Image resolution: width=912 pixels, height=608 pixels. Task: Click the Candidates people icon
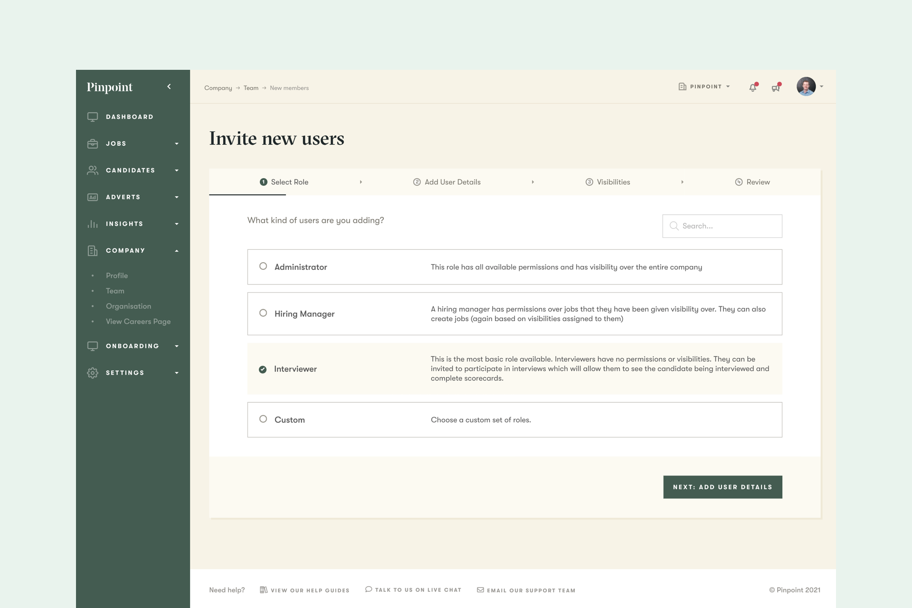93,171
